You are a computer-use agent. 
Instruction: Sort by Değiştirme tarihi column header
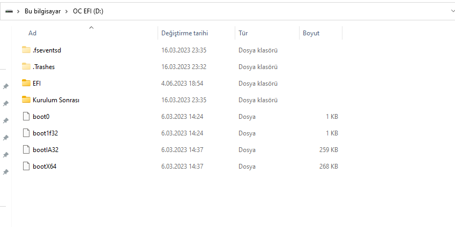(x=184, y=33)
